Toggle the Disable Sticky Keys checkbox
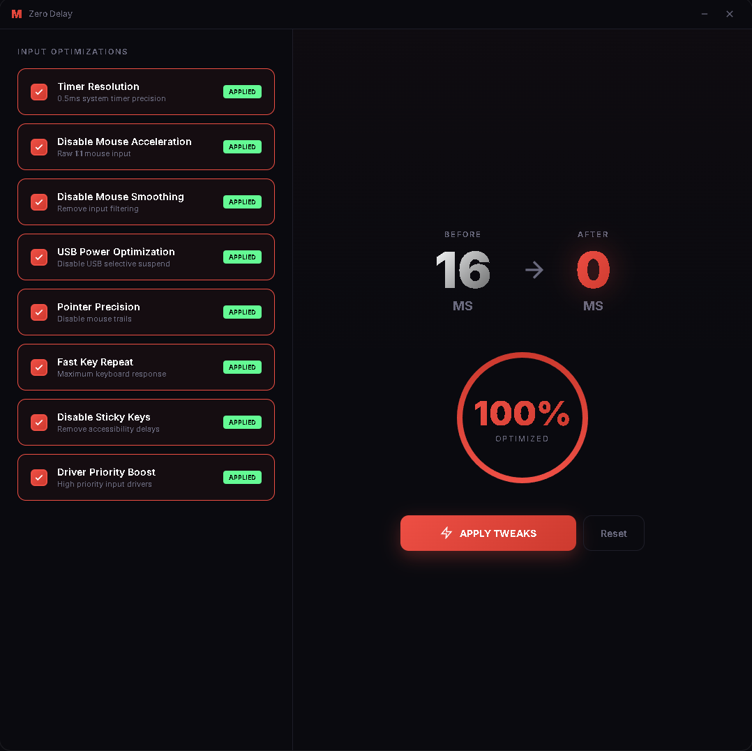The image size is (752, 751). point(39,423)
